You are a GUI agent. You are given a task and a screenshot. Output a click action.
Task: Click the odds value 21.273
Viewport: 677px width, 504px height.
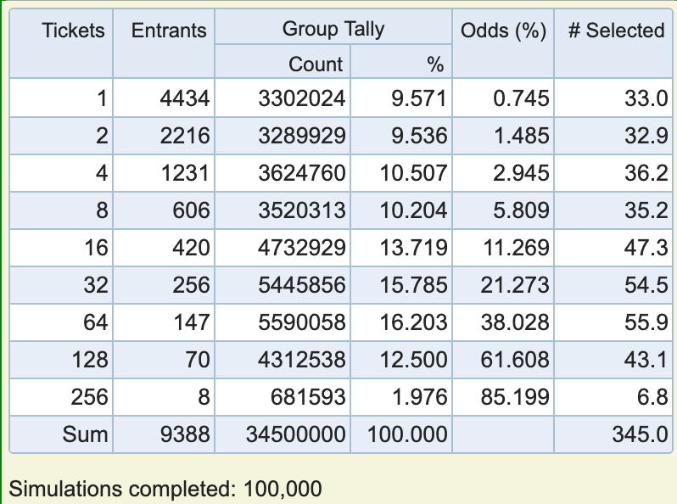tap(515, 285)
